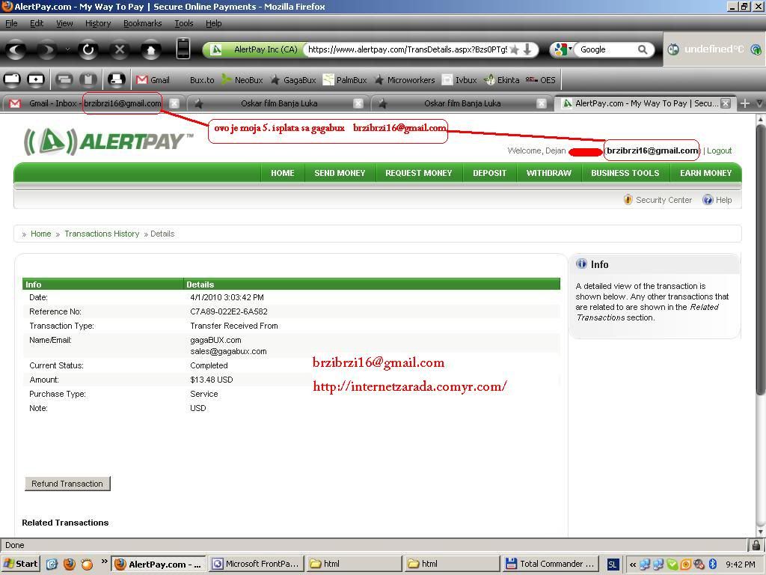Click the EARN MONEY navigation item
Screen dimensions: 766x575
pos(705,173)
